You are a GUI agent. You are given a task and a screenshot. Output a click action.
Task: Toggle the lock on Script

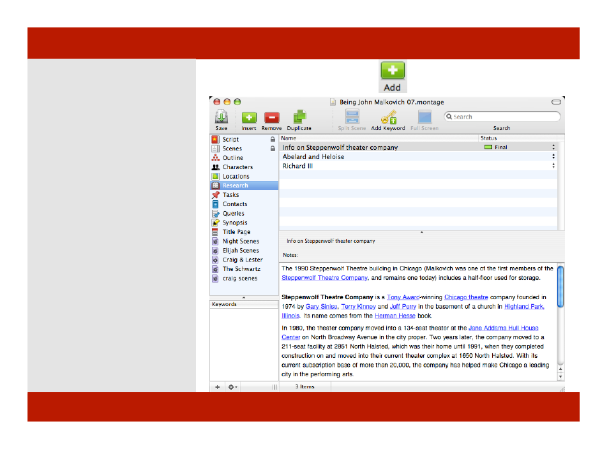coord(273,139)
